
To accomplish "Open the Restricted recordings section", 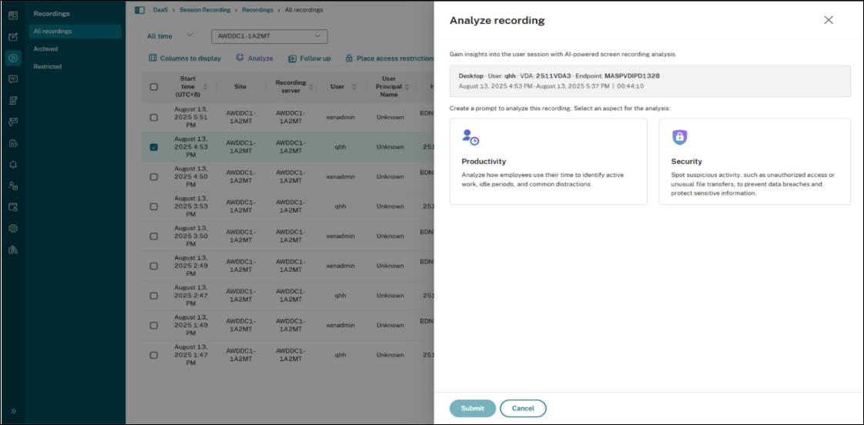I will [48, 67].
